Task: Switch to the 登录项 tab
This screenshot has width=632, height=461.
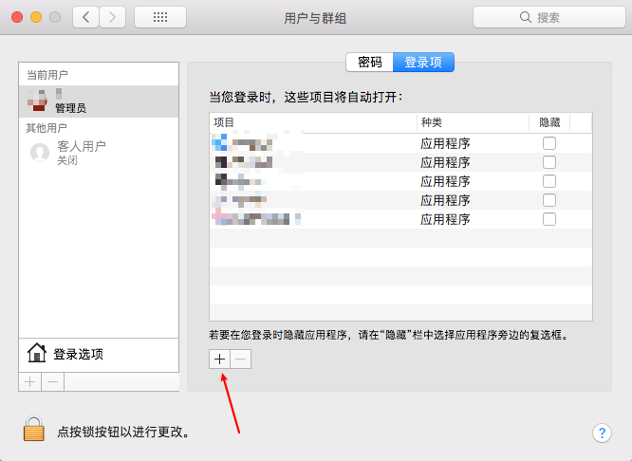Action: click(423, 63)
